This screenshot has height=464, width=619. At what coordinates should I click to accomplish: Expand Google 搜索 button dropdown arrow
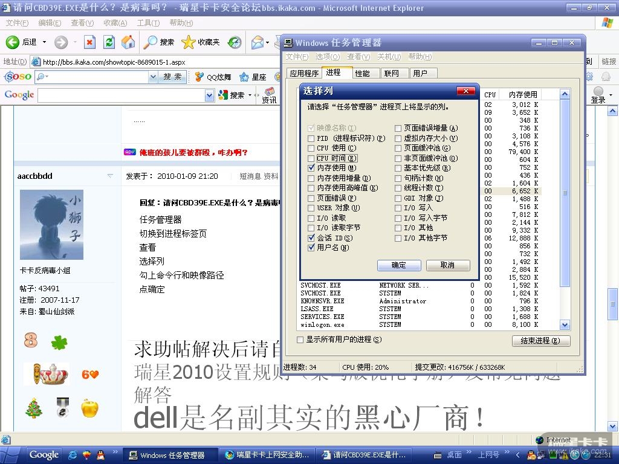[250, 95]
